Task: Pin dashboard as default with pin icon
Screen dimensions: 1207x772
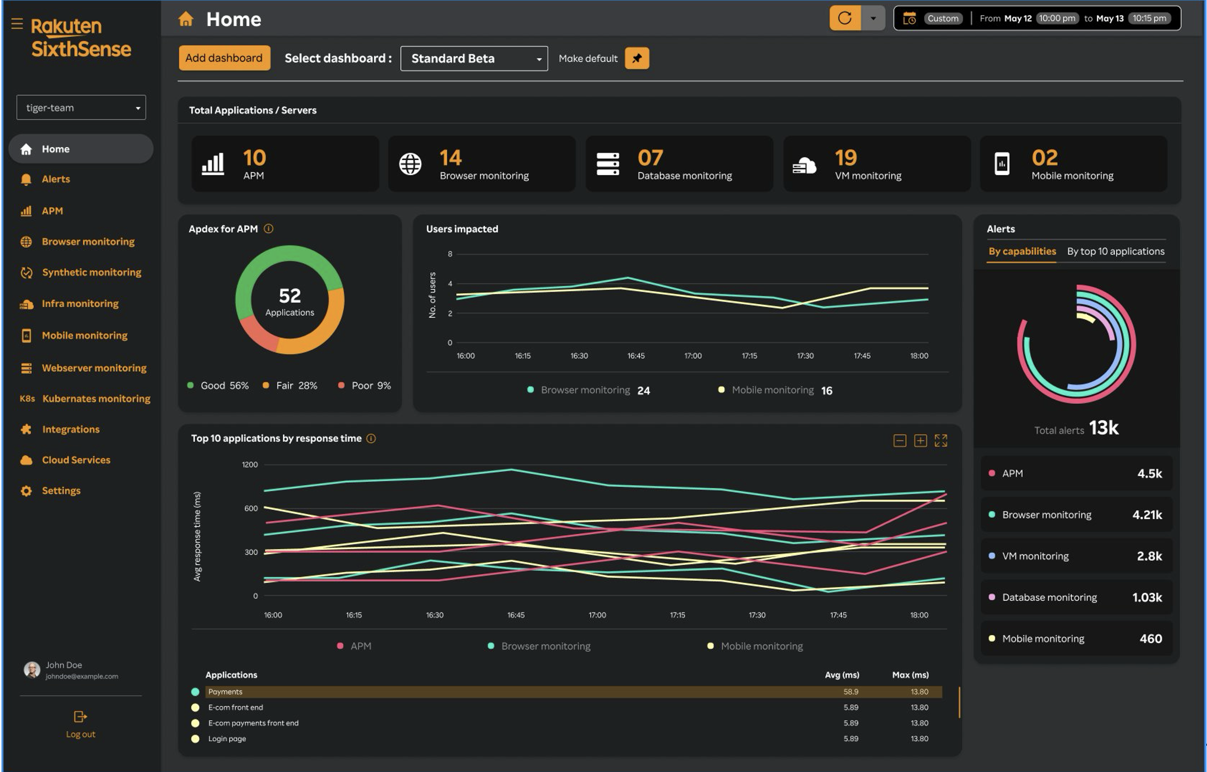Action: click(637, 58)
